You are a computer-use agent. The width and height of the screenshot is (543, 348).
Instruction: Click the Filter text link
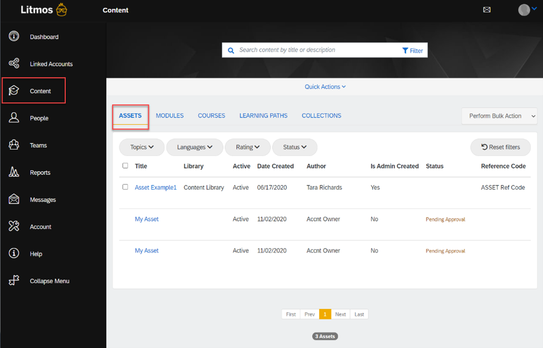click(416, 51)
